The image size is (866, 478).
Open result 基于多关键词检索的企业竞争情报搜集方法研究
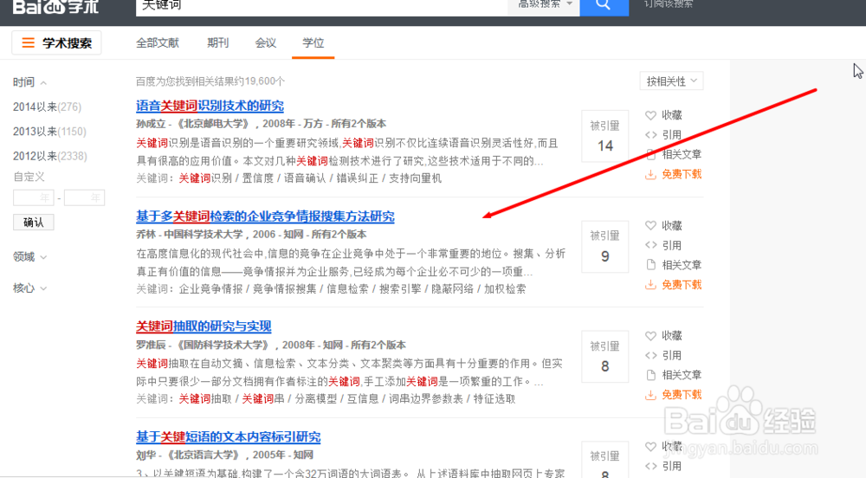click(265, 216)
